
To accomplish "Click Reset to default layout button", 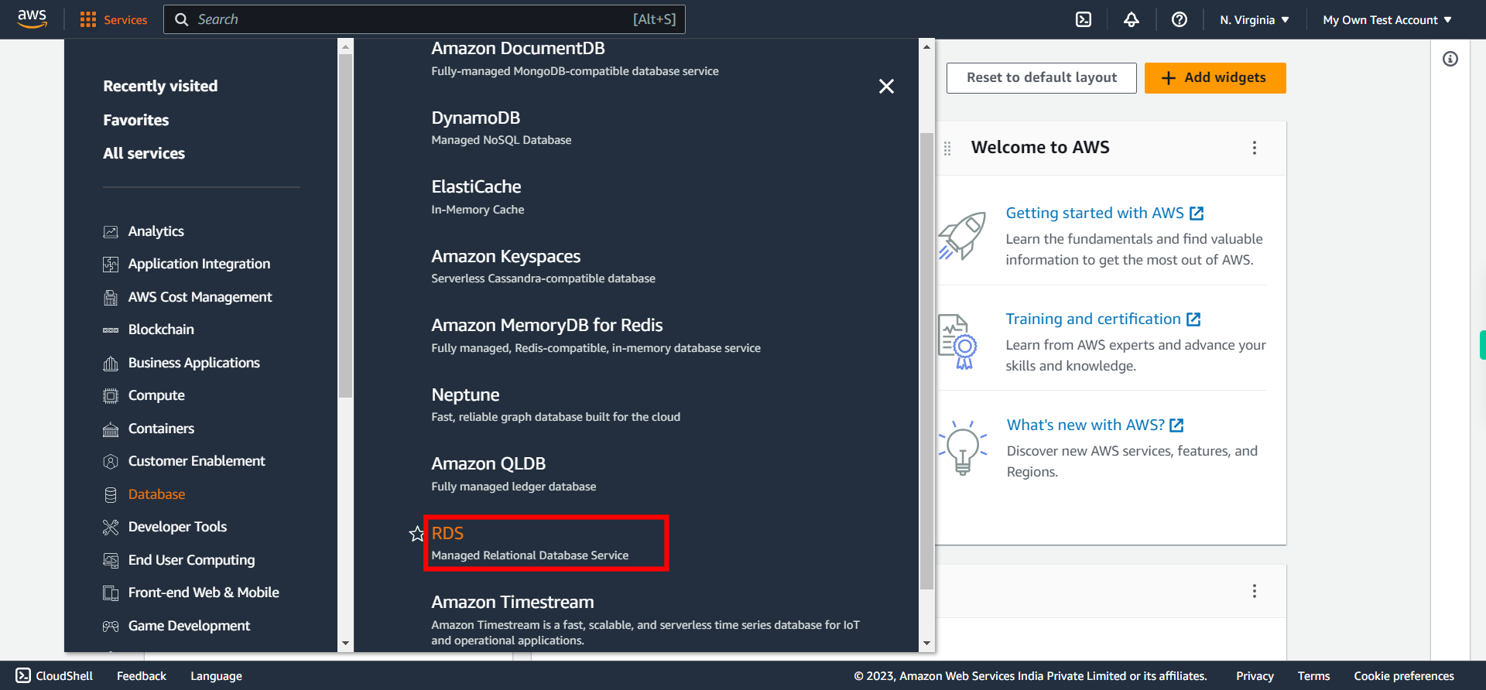I will [x=1041, y=78].
